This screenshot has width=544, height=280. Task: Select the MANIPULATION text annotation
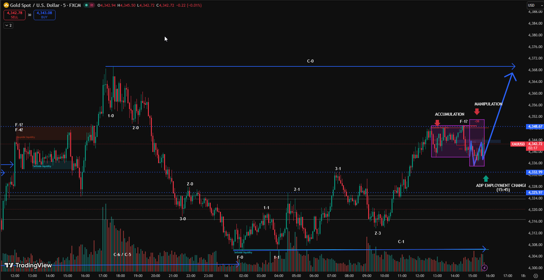[488, 104]
